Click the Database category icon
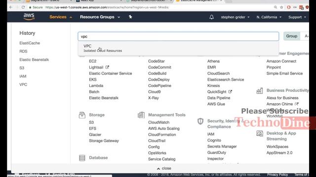 [82, 158]
